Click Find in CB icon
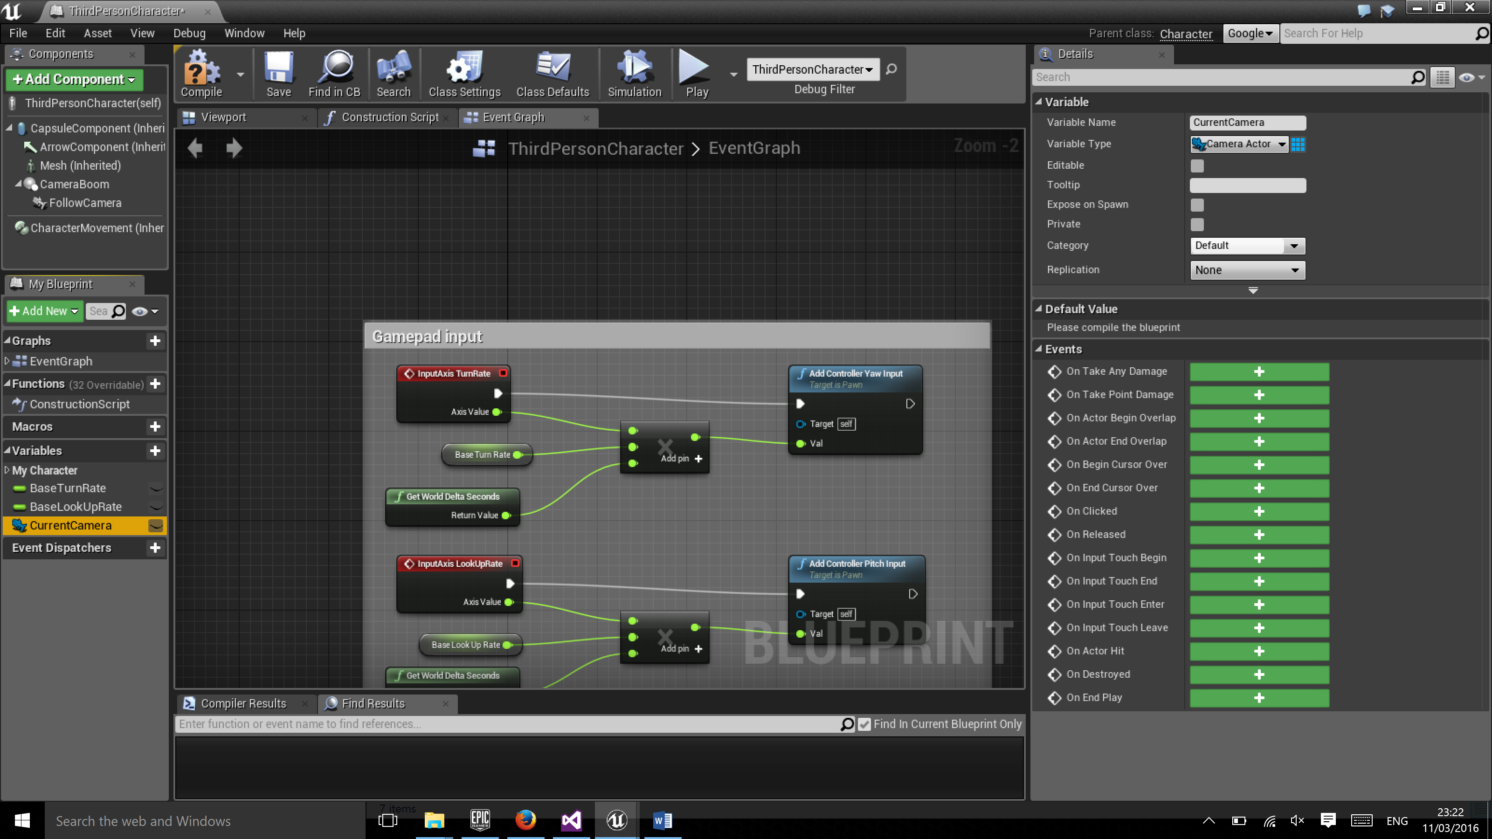 [335, 74]
